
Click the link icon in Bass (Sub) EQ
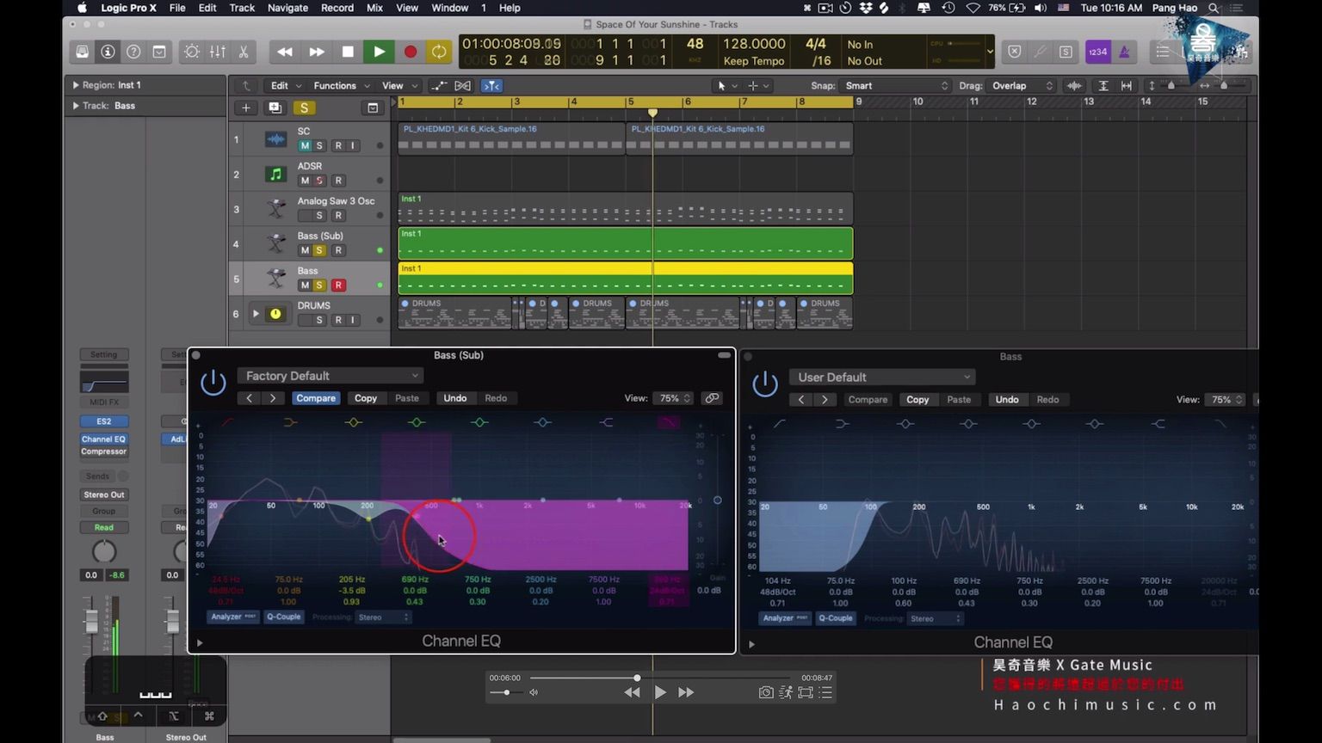712,398
